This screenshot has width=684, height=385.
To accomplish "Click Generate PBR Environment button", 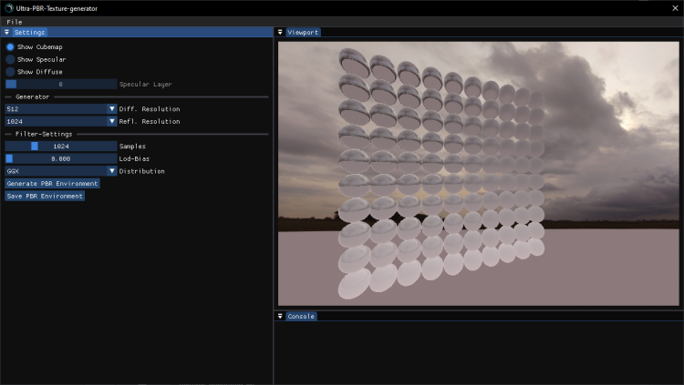I will tap(52, 183).
